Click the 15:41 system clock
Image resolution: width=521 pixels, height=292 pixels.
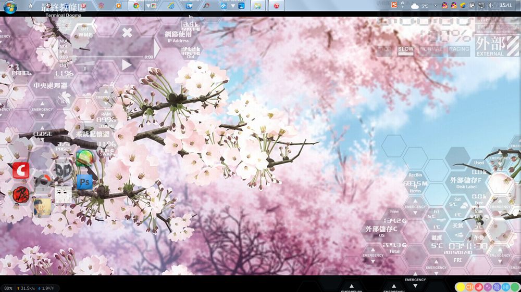pos(506,5)
